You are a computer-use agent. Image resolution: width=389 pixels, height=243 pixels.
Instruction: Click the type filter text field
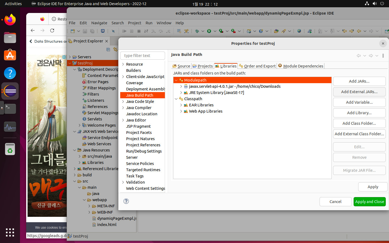click(x=143, y=56)
